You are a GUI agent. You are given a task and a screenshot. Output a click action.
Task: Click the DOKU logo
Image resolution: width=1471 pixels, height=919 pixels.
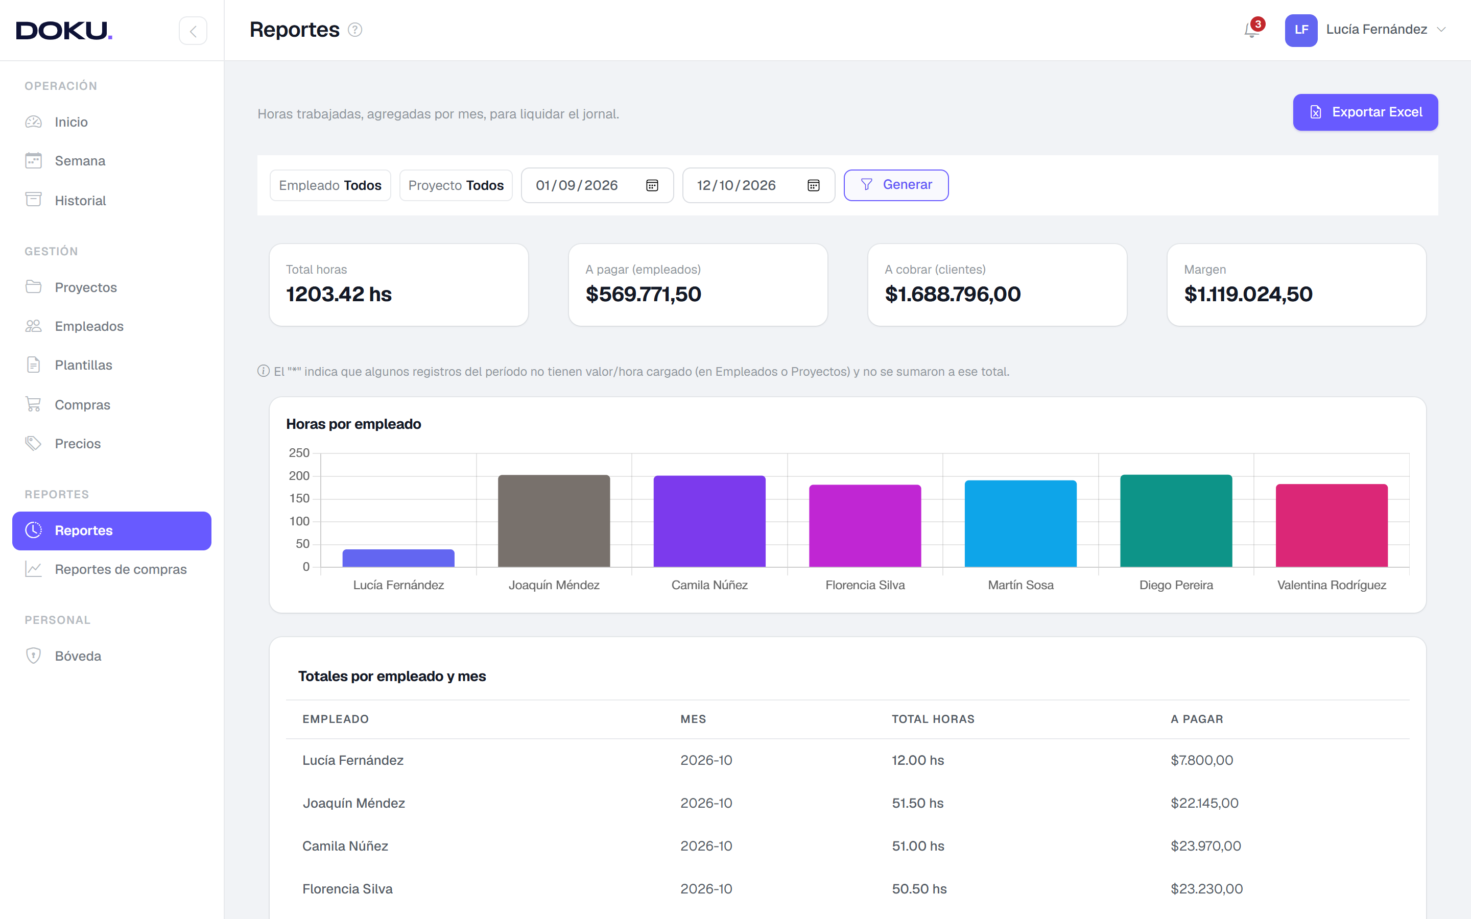[64, 31]
